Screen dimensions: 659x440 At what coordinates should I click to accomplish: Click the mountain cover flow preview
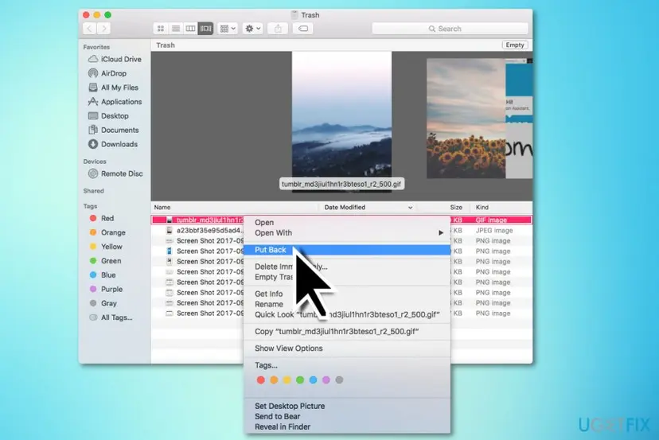click(x=341, y=122)
